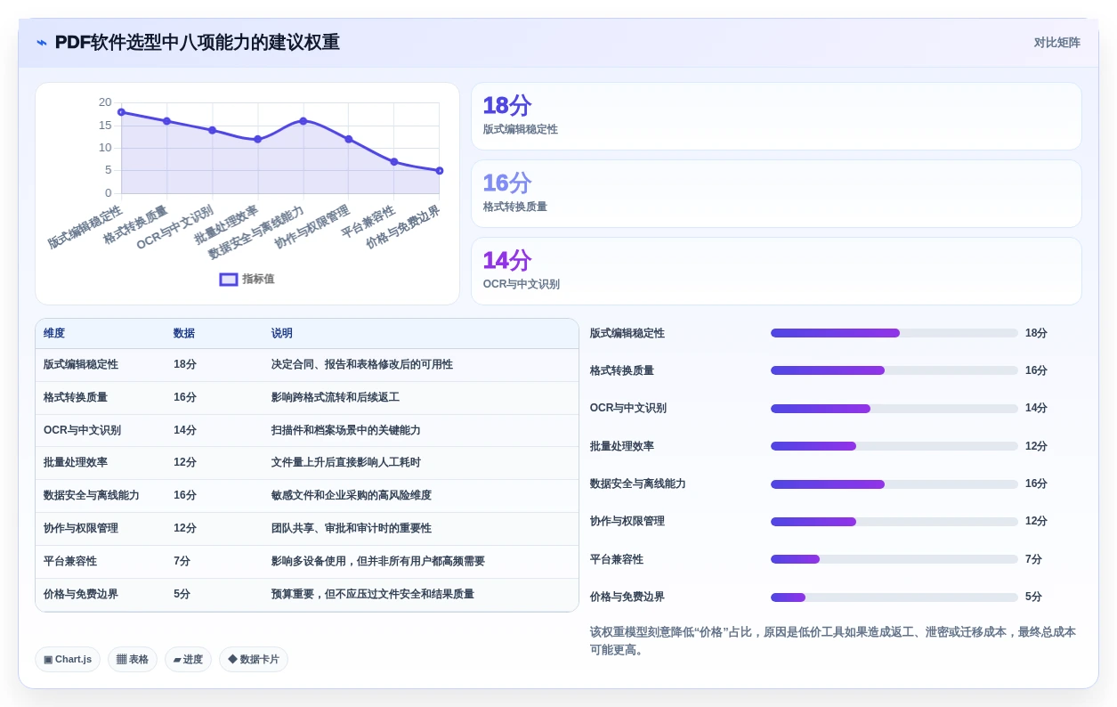Click 文件量上升后直接影响人工耗时 description
Viewport: 1117px width, 707px height.
[346, 463]
